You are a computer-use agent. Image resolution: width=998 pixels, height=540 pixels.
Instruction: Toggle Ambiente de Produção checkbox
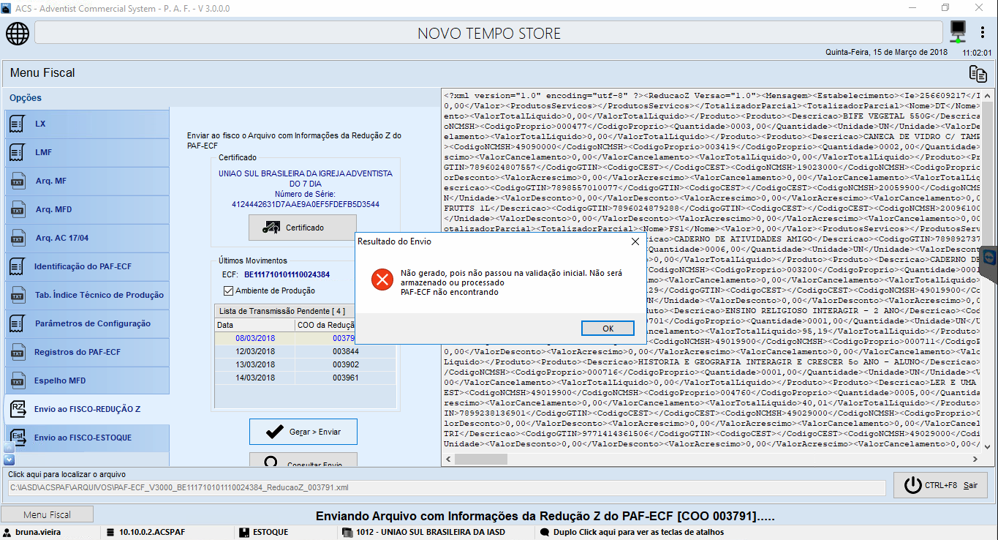227,290
